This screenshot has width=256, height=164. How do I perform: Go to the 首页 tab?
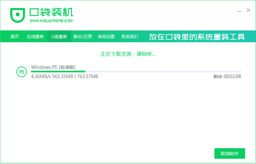point(15,36)
